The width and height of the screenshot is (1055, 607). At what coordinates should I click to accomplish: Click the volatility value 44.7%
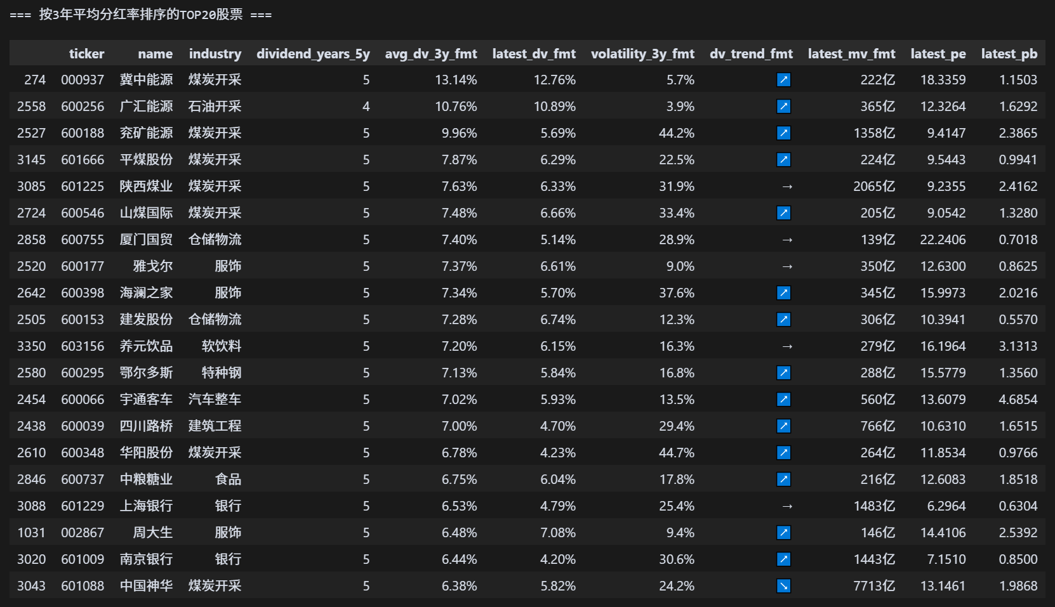click(677, 453)
